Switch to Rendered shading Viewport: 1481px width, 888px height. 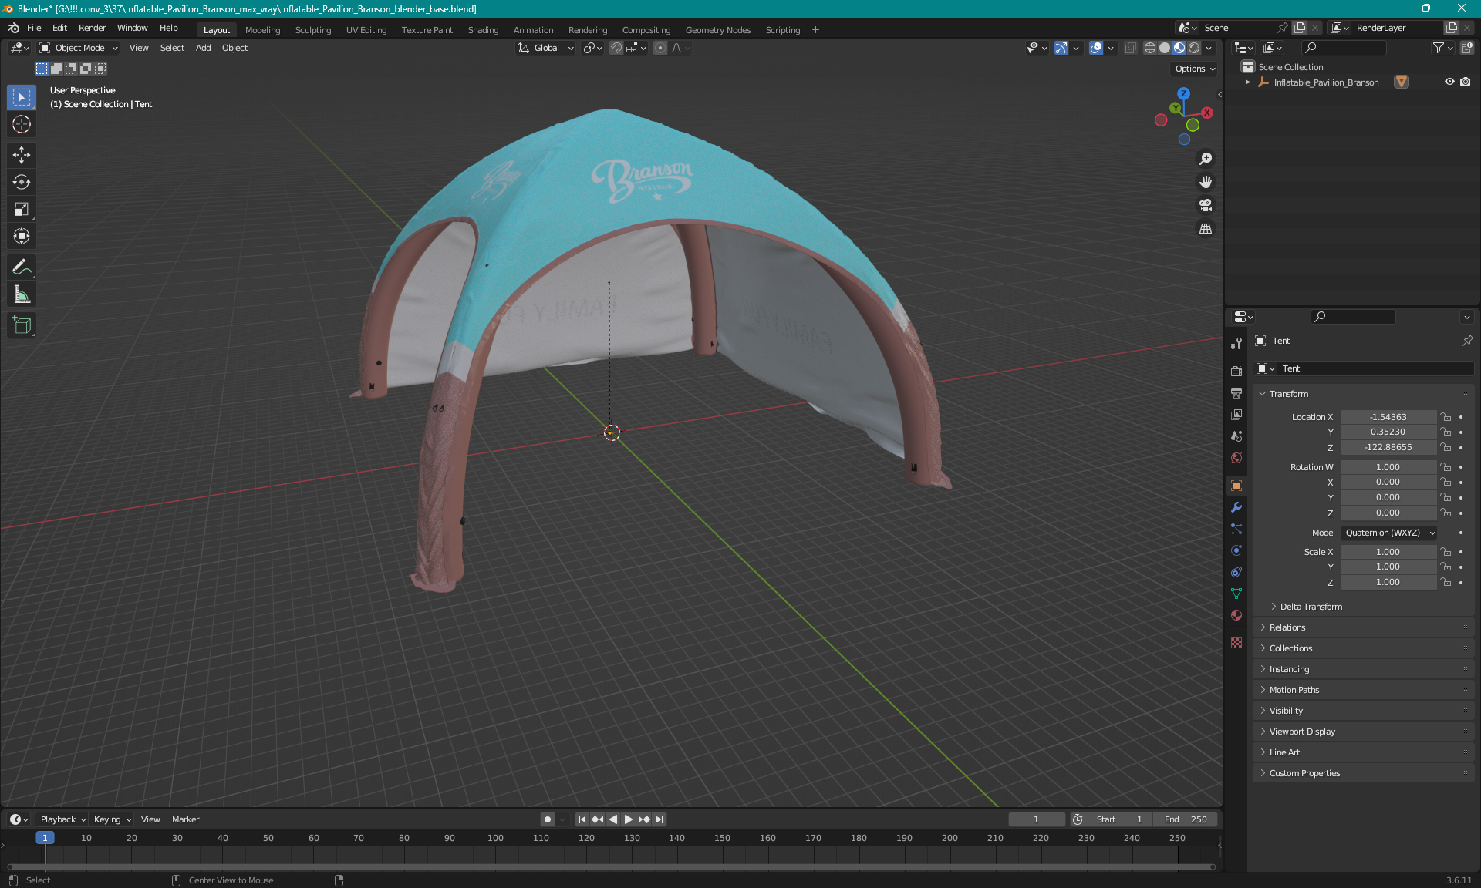click(1194, 48)
